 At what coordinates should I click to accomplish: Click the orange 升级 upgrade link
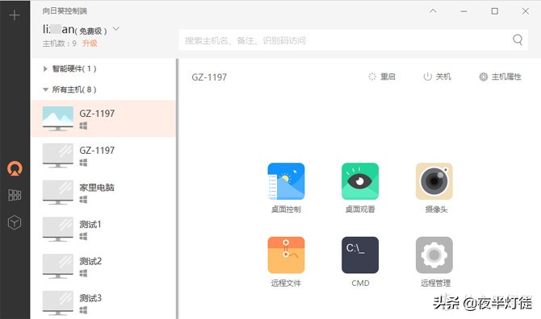90,43
